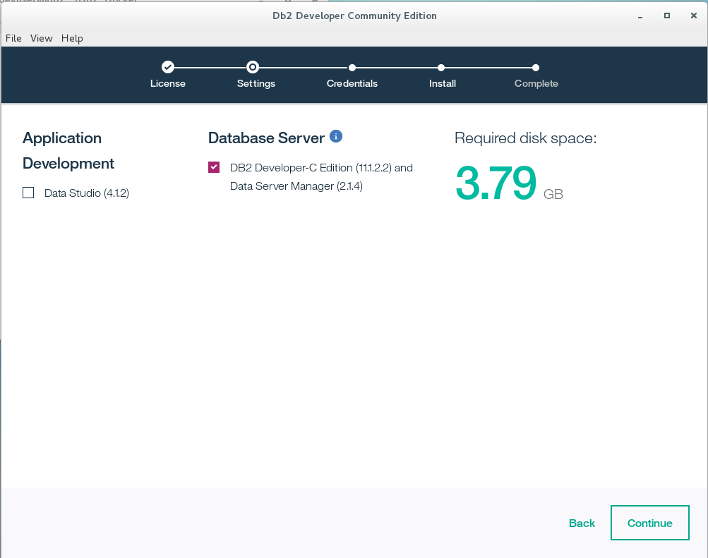Viewport: 708px width, 558px height.
Task: Close the installer window
Action: coord(694,16)
